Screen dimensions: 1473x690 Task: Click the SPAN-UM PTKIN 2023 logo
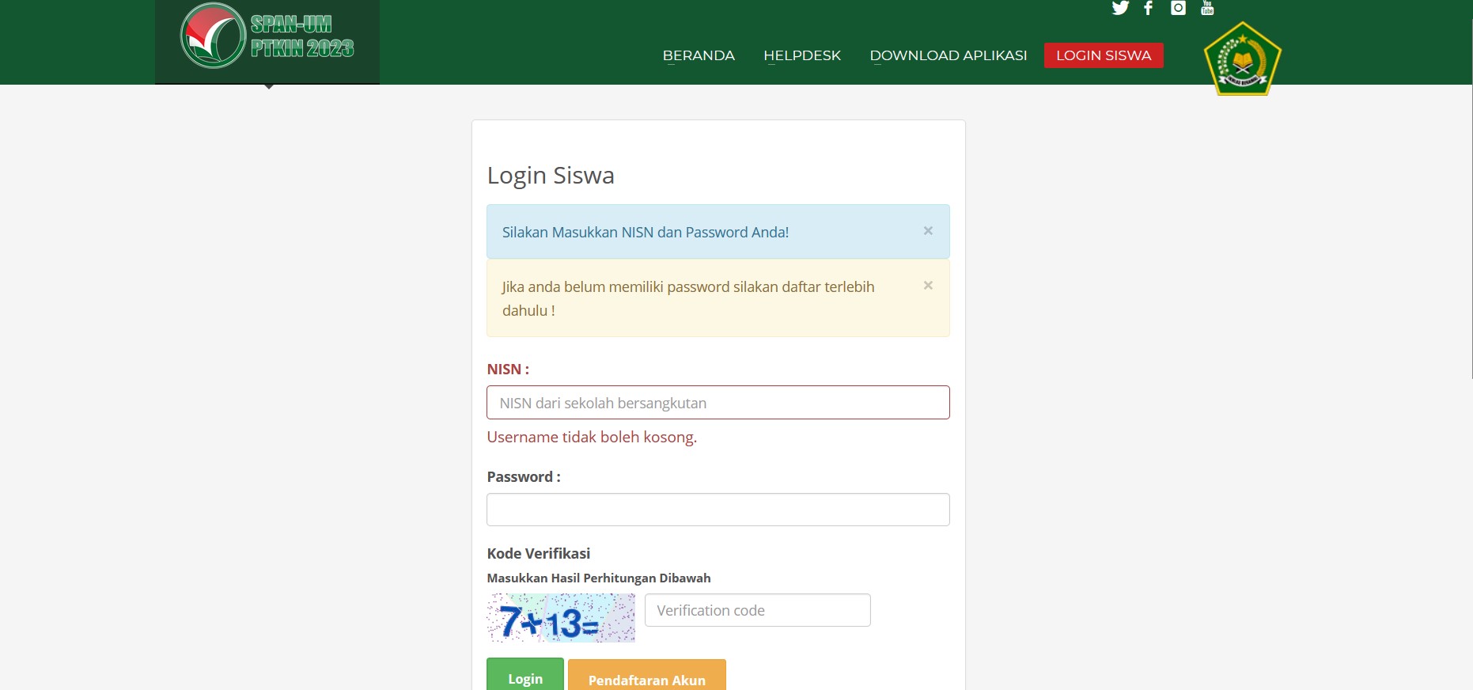267,36
